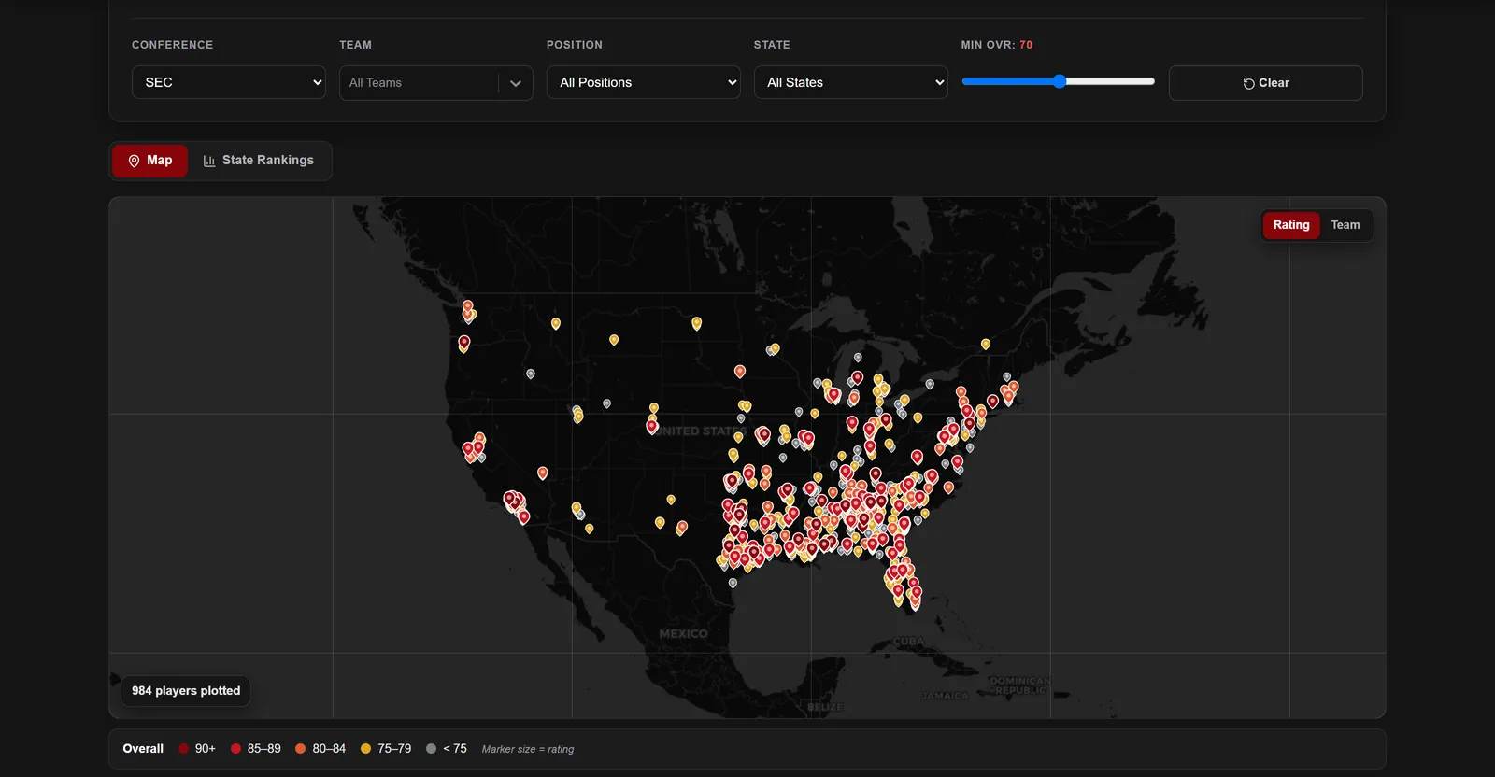Click the red marker in Oregon

click(x=464, y=343)
